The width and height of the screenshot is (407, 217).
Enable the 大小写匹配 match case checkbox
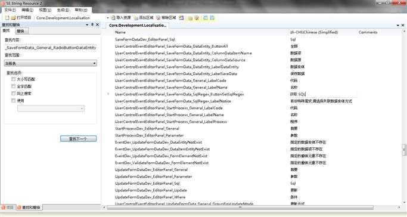pos(13,79)
